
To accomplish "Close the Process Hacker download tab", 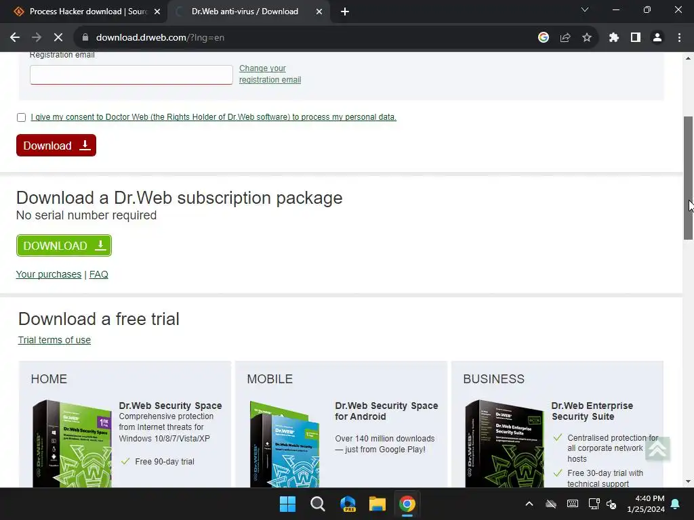I will (157, 12).
